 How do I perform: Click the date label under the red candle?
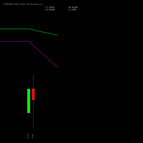coord(32,136)
